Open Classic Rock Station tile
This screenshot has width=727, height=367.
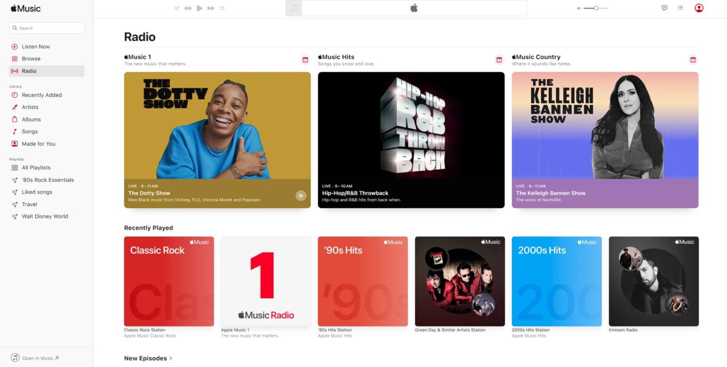pos(169,281)
